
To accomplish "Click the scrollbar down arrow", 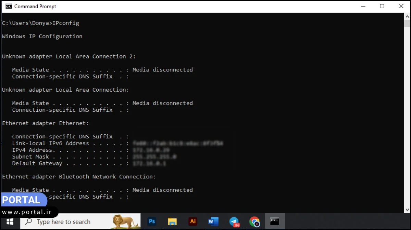I will tap(407, 209).
